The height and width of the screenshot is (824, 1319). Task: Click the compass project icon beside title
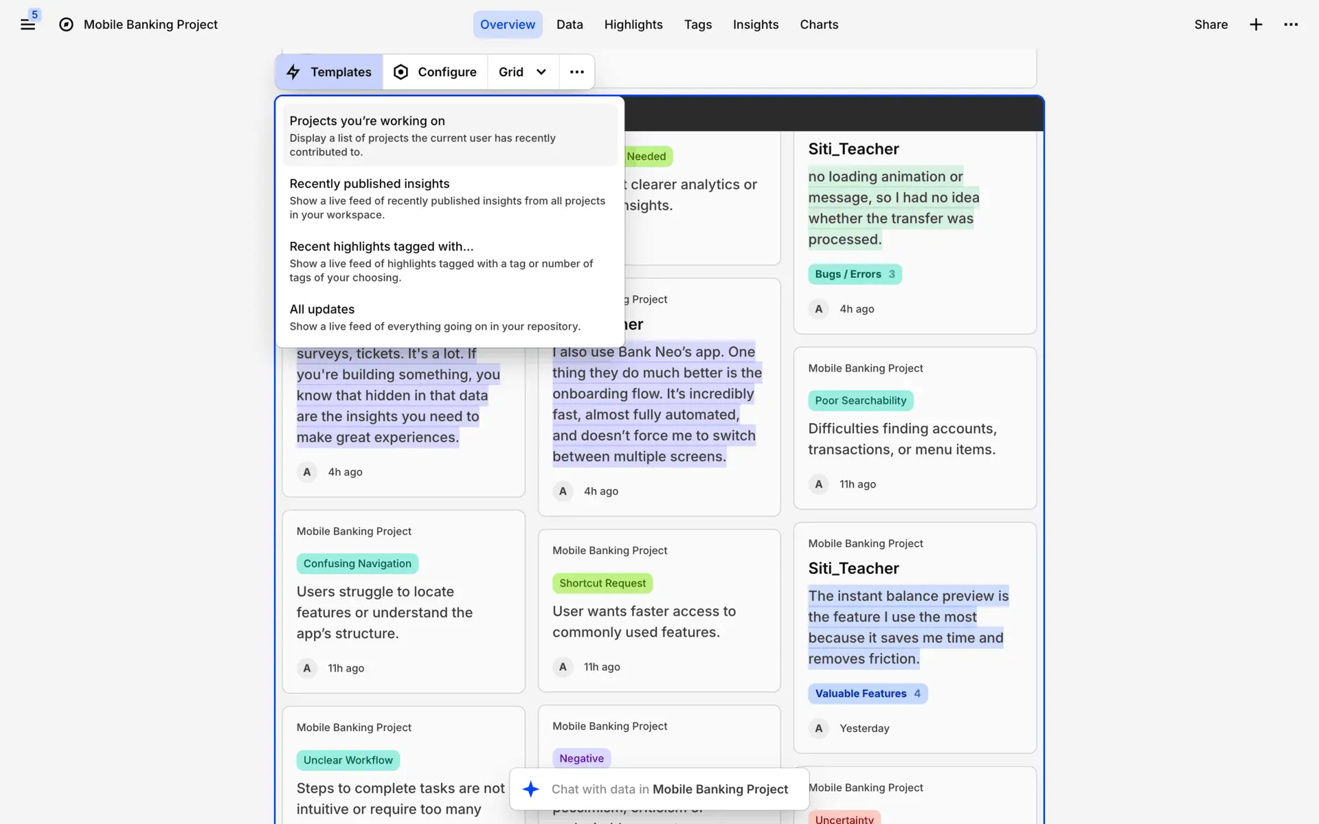66,25
